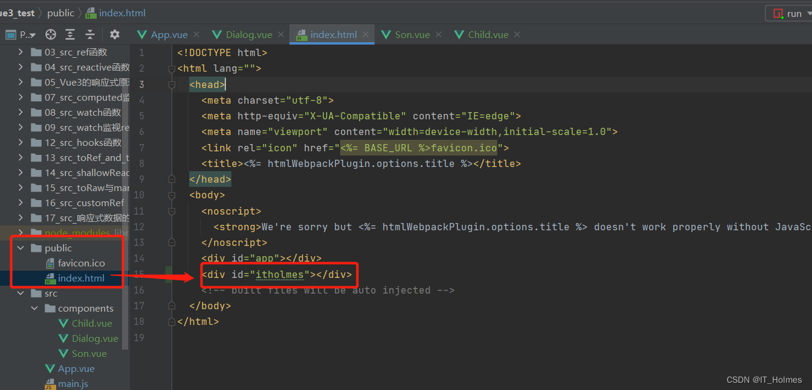Expand the 12_src_hooks函数 folder chevron
The width and height of the screenshot is (812, 390).
click(21, 142)
